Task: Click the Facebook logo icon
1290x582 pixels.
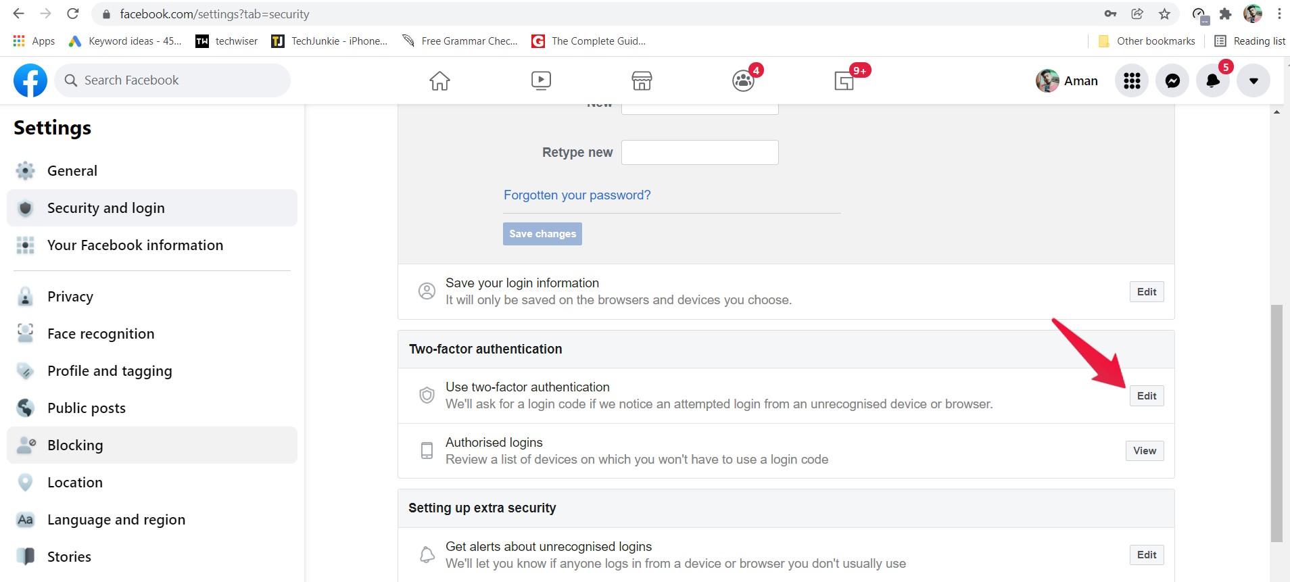Action: pyautogui.click(x=30, y=80)
